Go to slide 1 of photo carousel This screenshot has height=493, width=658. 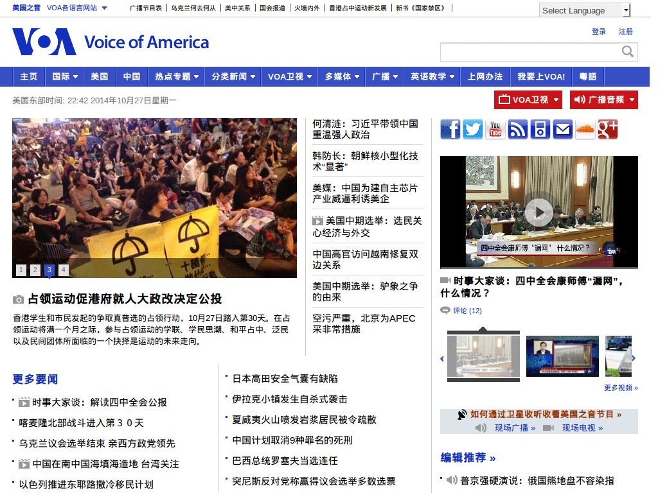click(21, 270)
